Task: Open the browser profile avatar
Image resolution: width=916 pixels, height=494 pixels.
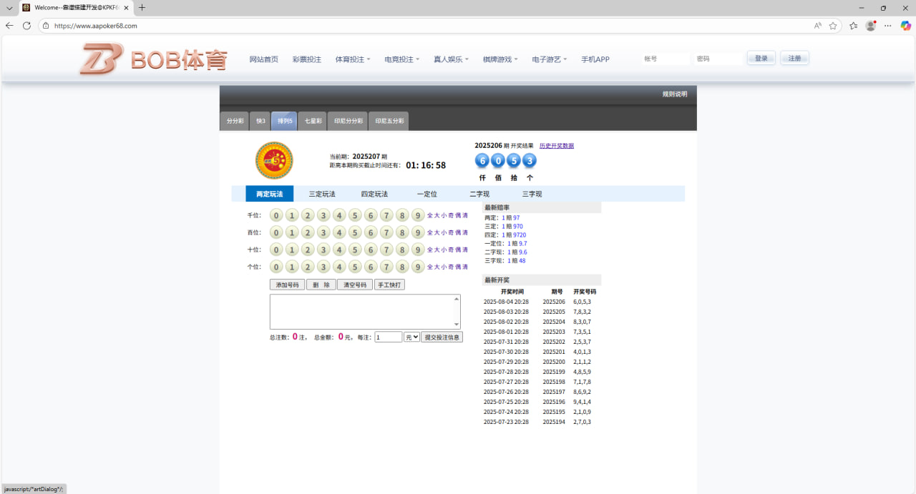Action: coord(870,26)
